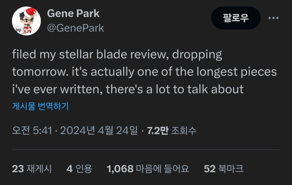Viewport: 292px width, 185px height.
Task: Show the 4 인용 quotes list
Action: click(x=79, y=169)
